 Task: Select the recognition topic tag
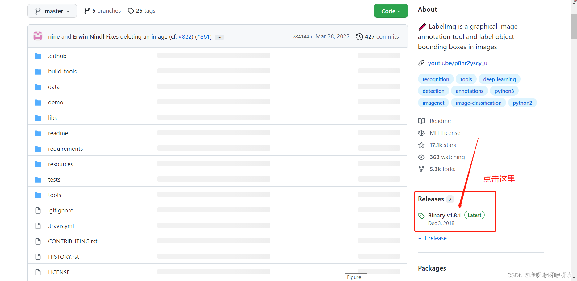(436, 79)
